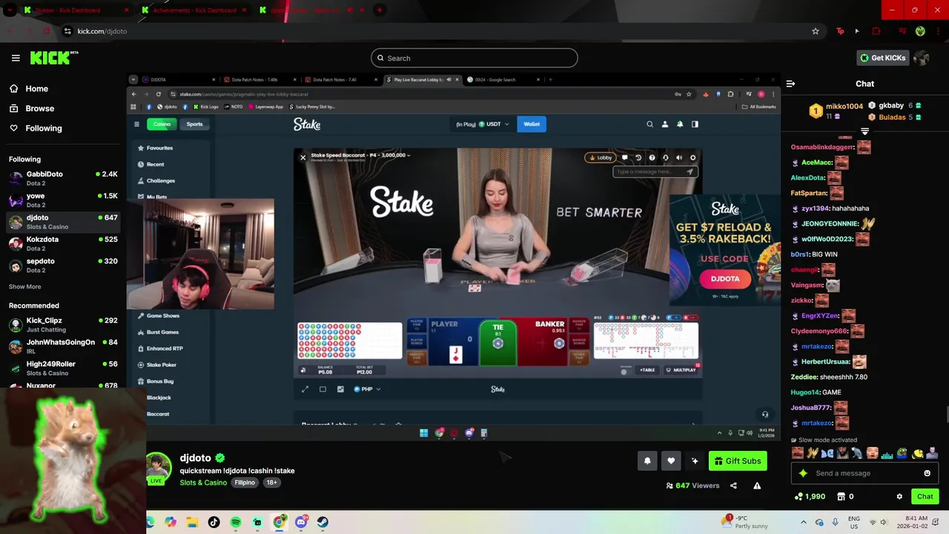Open JohnWhatsGoingOn recommended channel
The height and width of the screenshot is (534, 949).
click(x=63, y=346)
